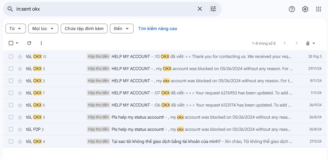The image size is (328, 159).
Task: Open the Google apps grid icon
Action: coord(319,9)
